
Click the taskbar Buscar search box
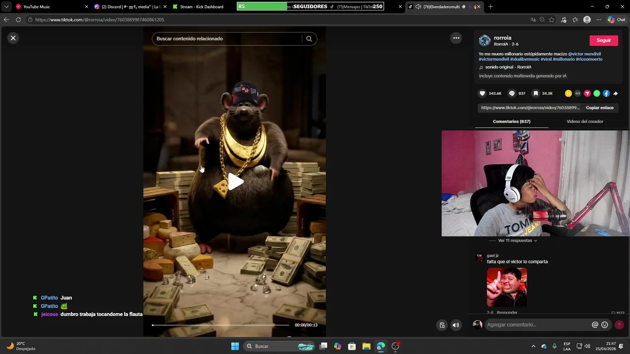point(280,346)
